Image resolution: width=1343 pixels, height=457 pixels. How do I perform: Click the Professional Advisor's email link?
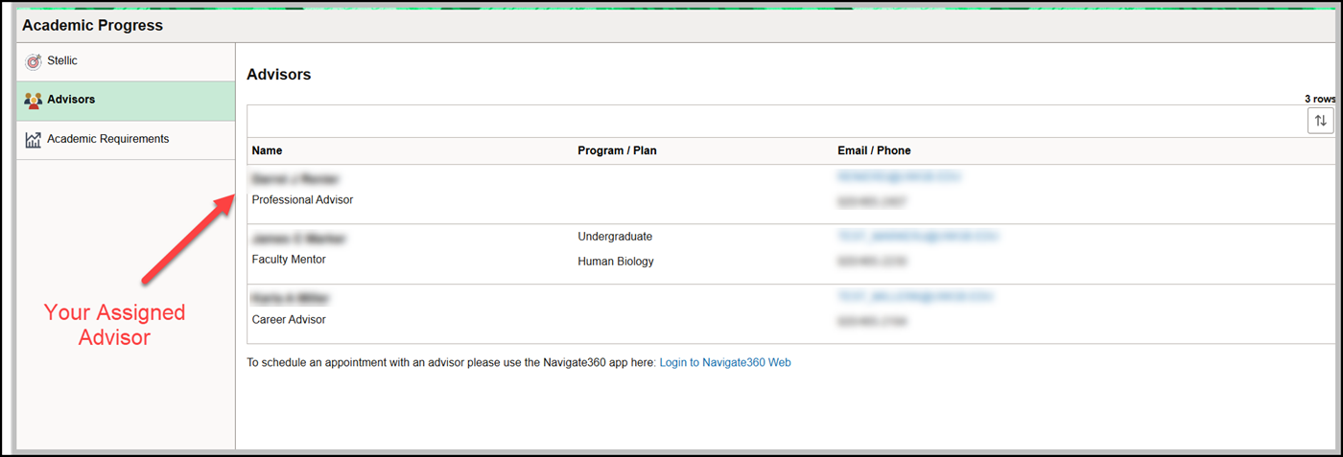tap(898, 177)
